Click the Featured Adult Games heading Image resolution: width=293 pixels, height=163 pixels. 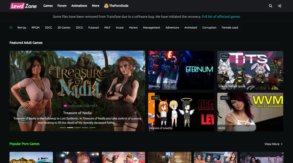click(26, 43)
